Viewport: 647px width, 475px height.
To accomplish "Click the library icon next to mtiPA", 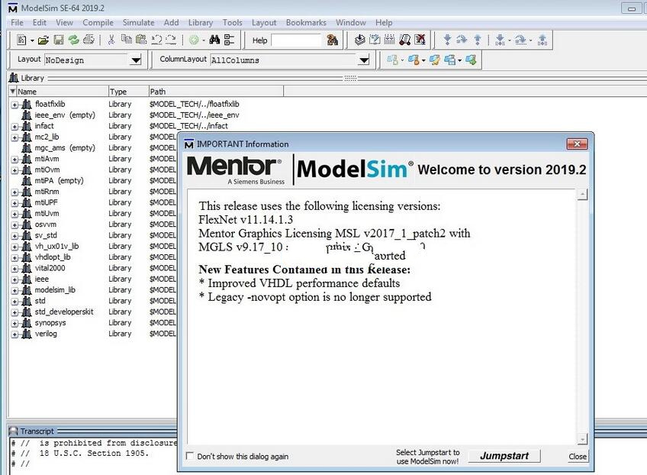I will 27,180.
